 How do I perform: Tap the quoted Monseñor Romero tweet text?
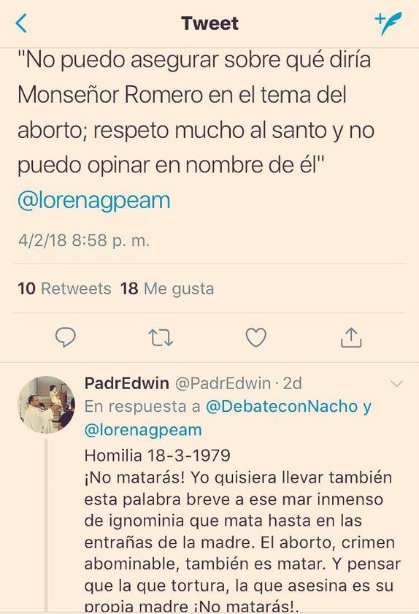[196, 112]
